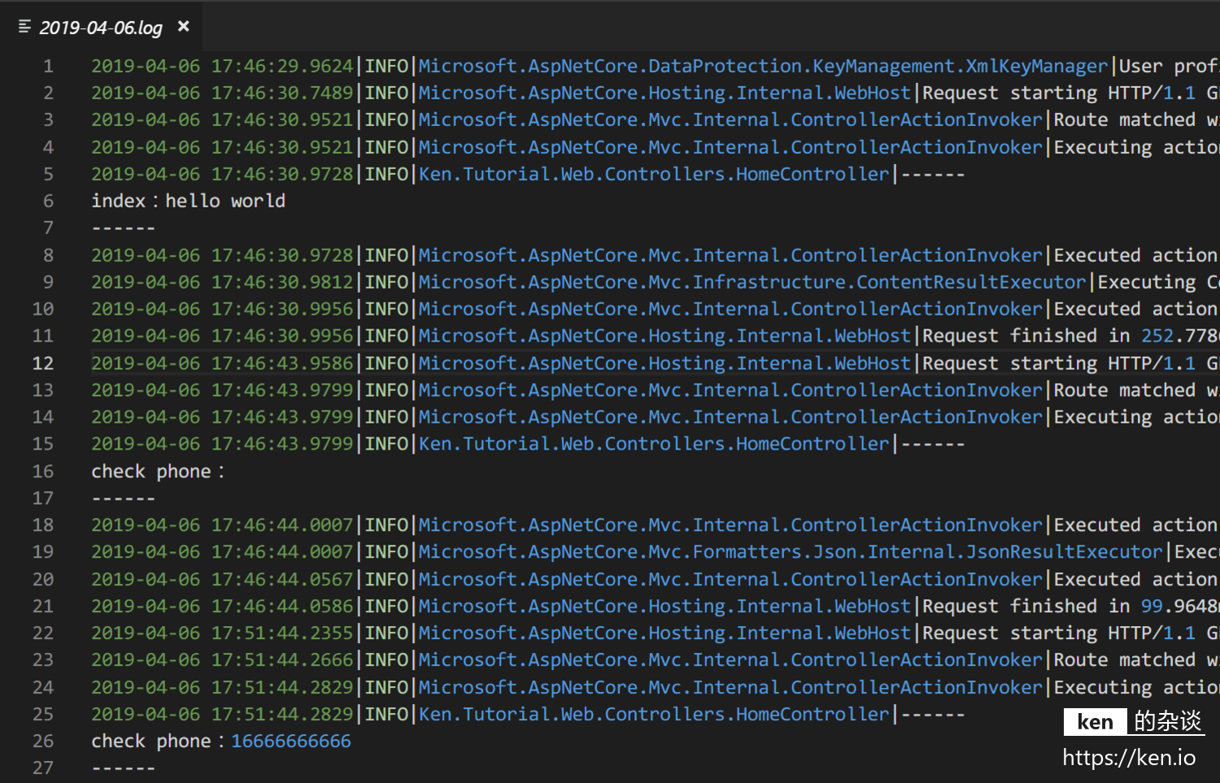
Task: Select the 2019-04-06.log editor tab
Action: pyautogui.click(x=102, y=28)
